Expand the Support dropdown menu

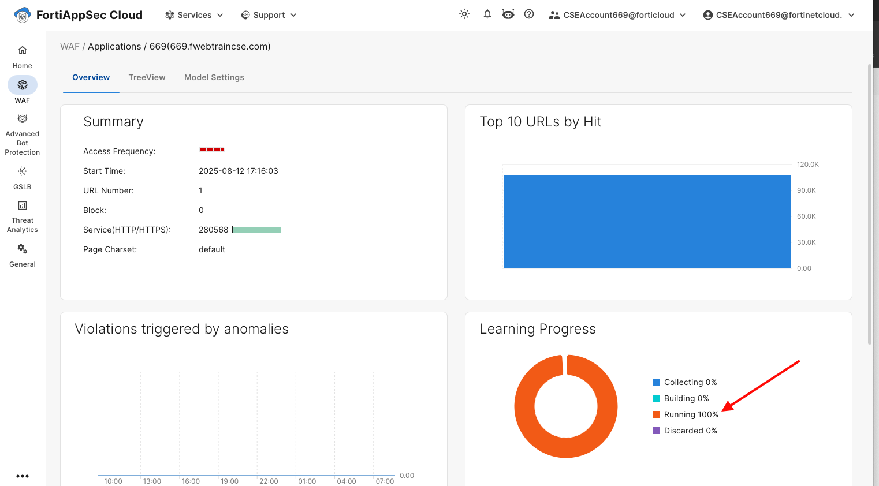(x=269, y=15)
